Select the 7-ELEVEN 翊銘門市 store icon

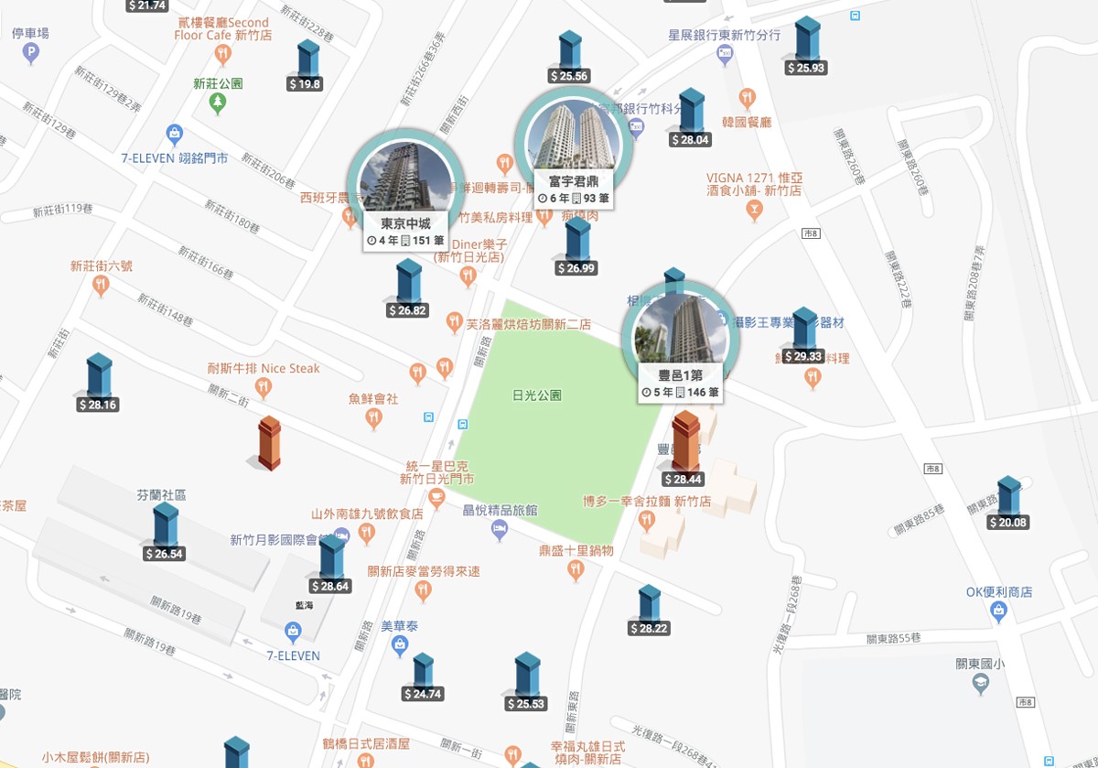click(175, 135)
